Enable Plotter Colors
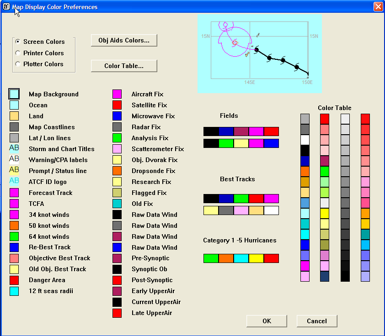The width and height of the screenshot is (385, 336). (x=17, y=64)
